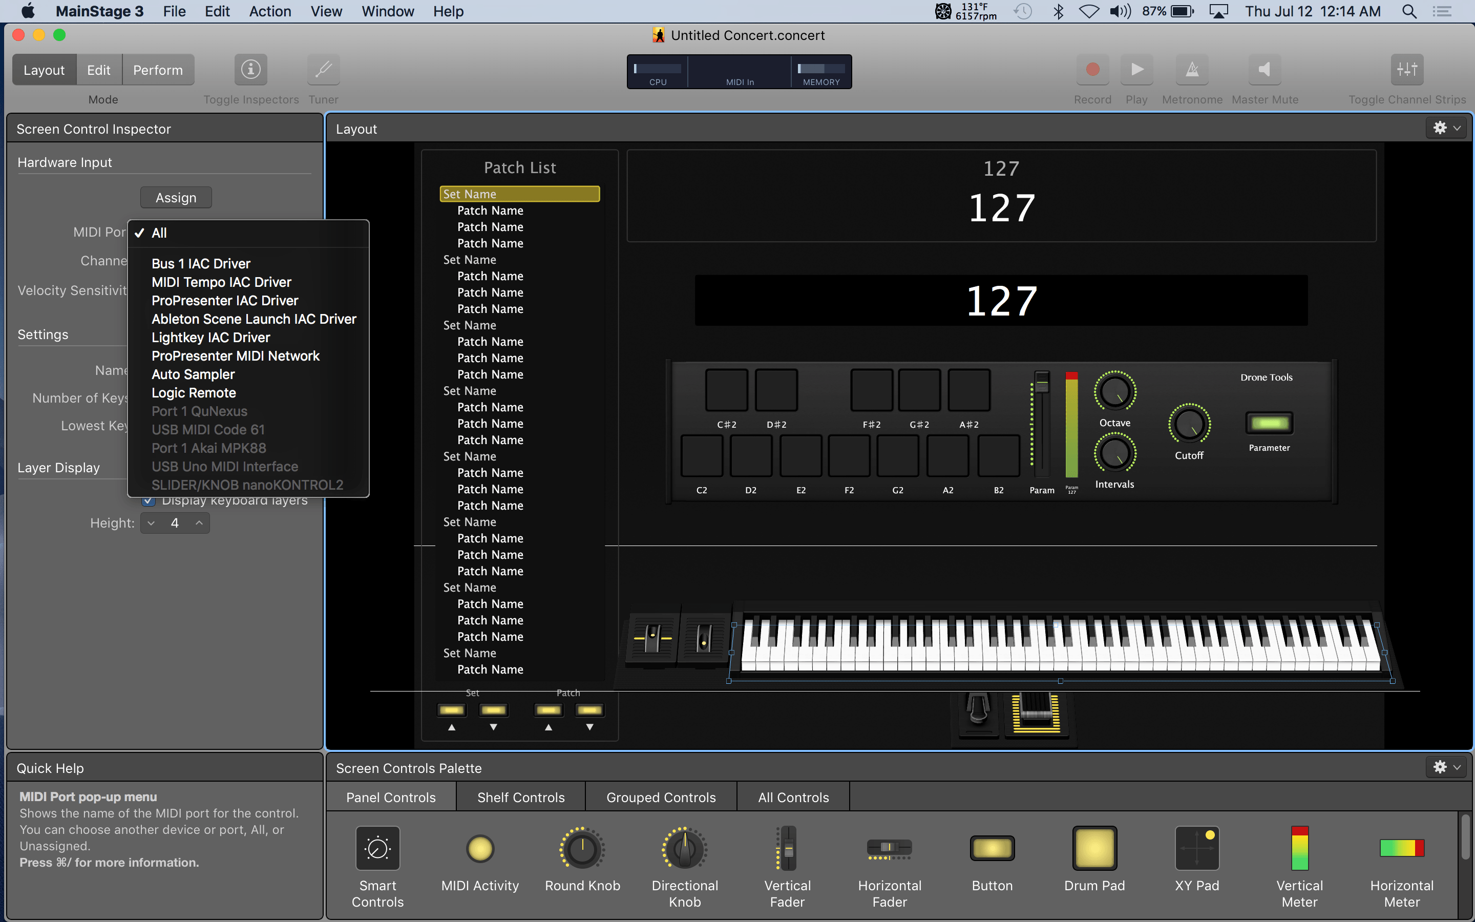Select the Intervals knob in layout
1475x922 pixels.
pyautogui.click(x=1115, y=453)
